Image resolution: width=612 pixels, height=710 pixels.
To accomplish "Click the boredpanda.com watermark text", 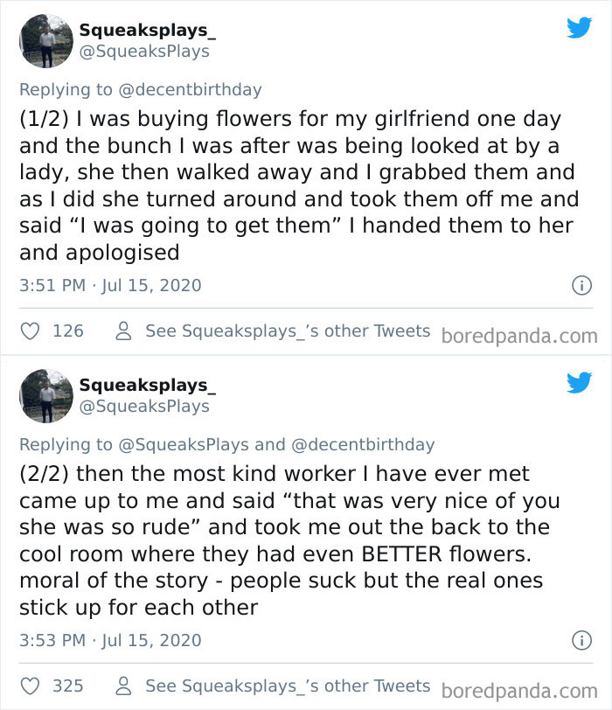I will pyautogui.click(x=522, y=332).
